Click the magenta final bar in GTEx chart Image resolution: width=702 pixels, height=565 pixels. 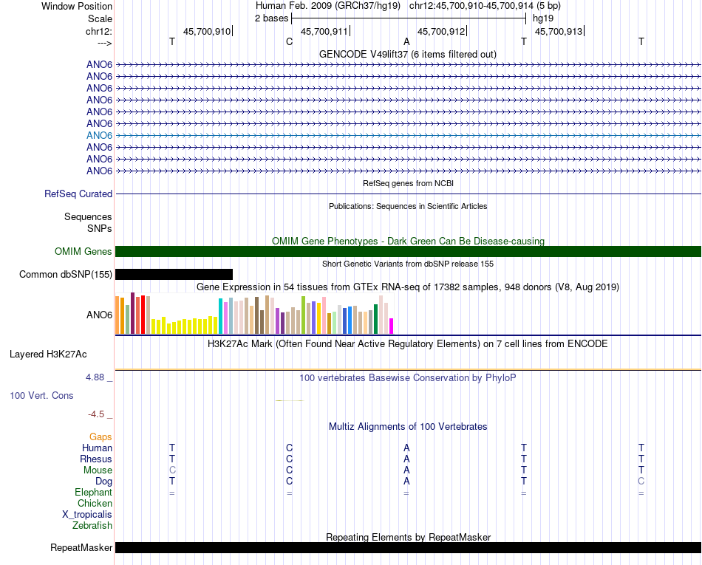tap(392, 326)
